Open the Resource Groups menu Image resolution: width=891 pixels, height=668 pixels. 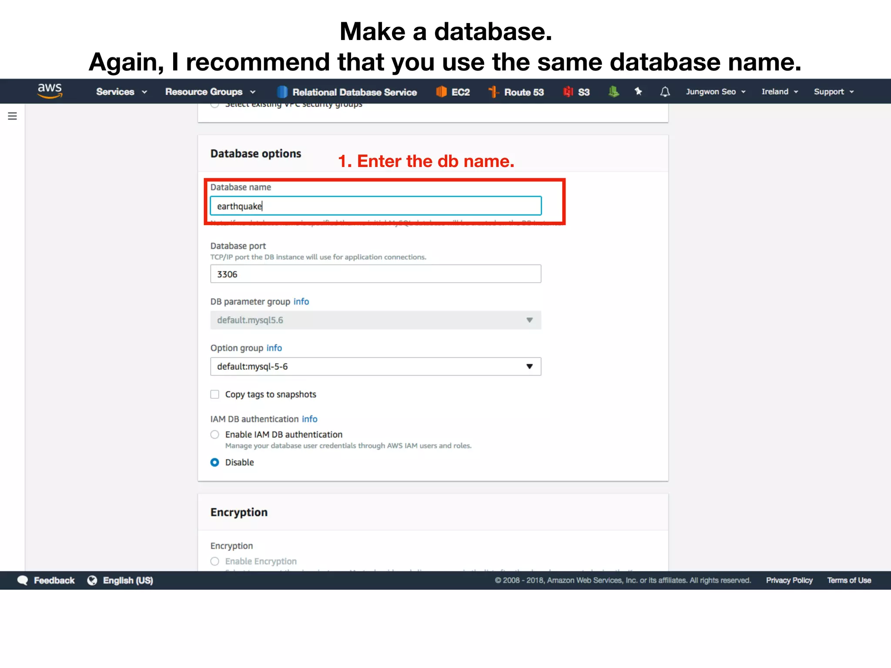pyautogui.click(x=211, y=92)
